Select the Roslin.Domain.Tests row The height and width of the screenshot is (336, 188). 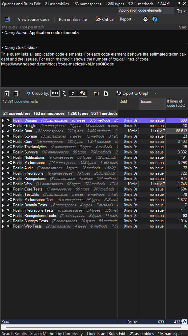click(94, 205)
